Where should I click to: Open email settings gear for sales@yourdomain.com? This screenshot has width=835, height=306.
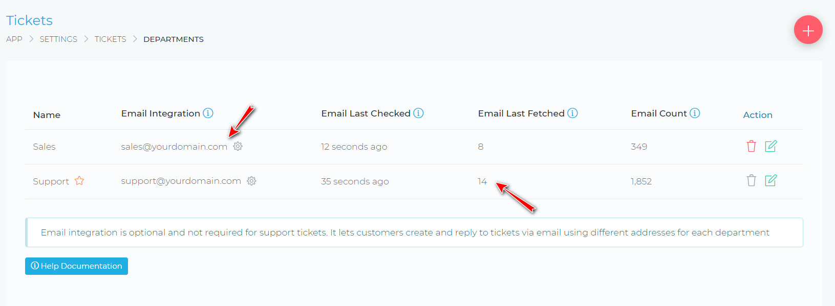tap(238, 146)
